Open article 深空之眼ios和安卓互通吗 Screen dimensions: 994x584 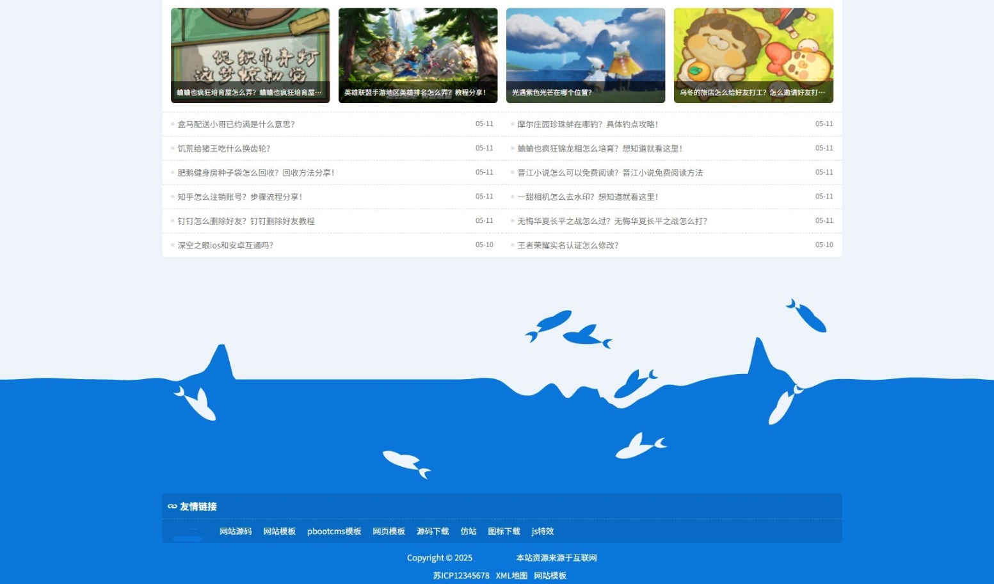[225, 245]
